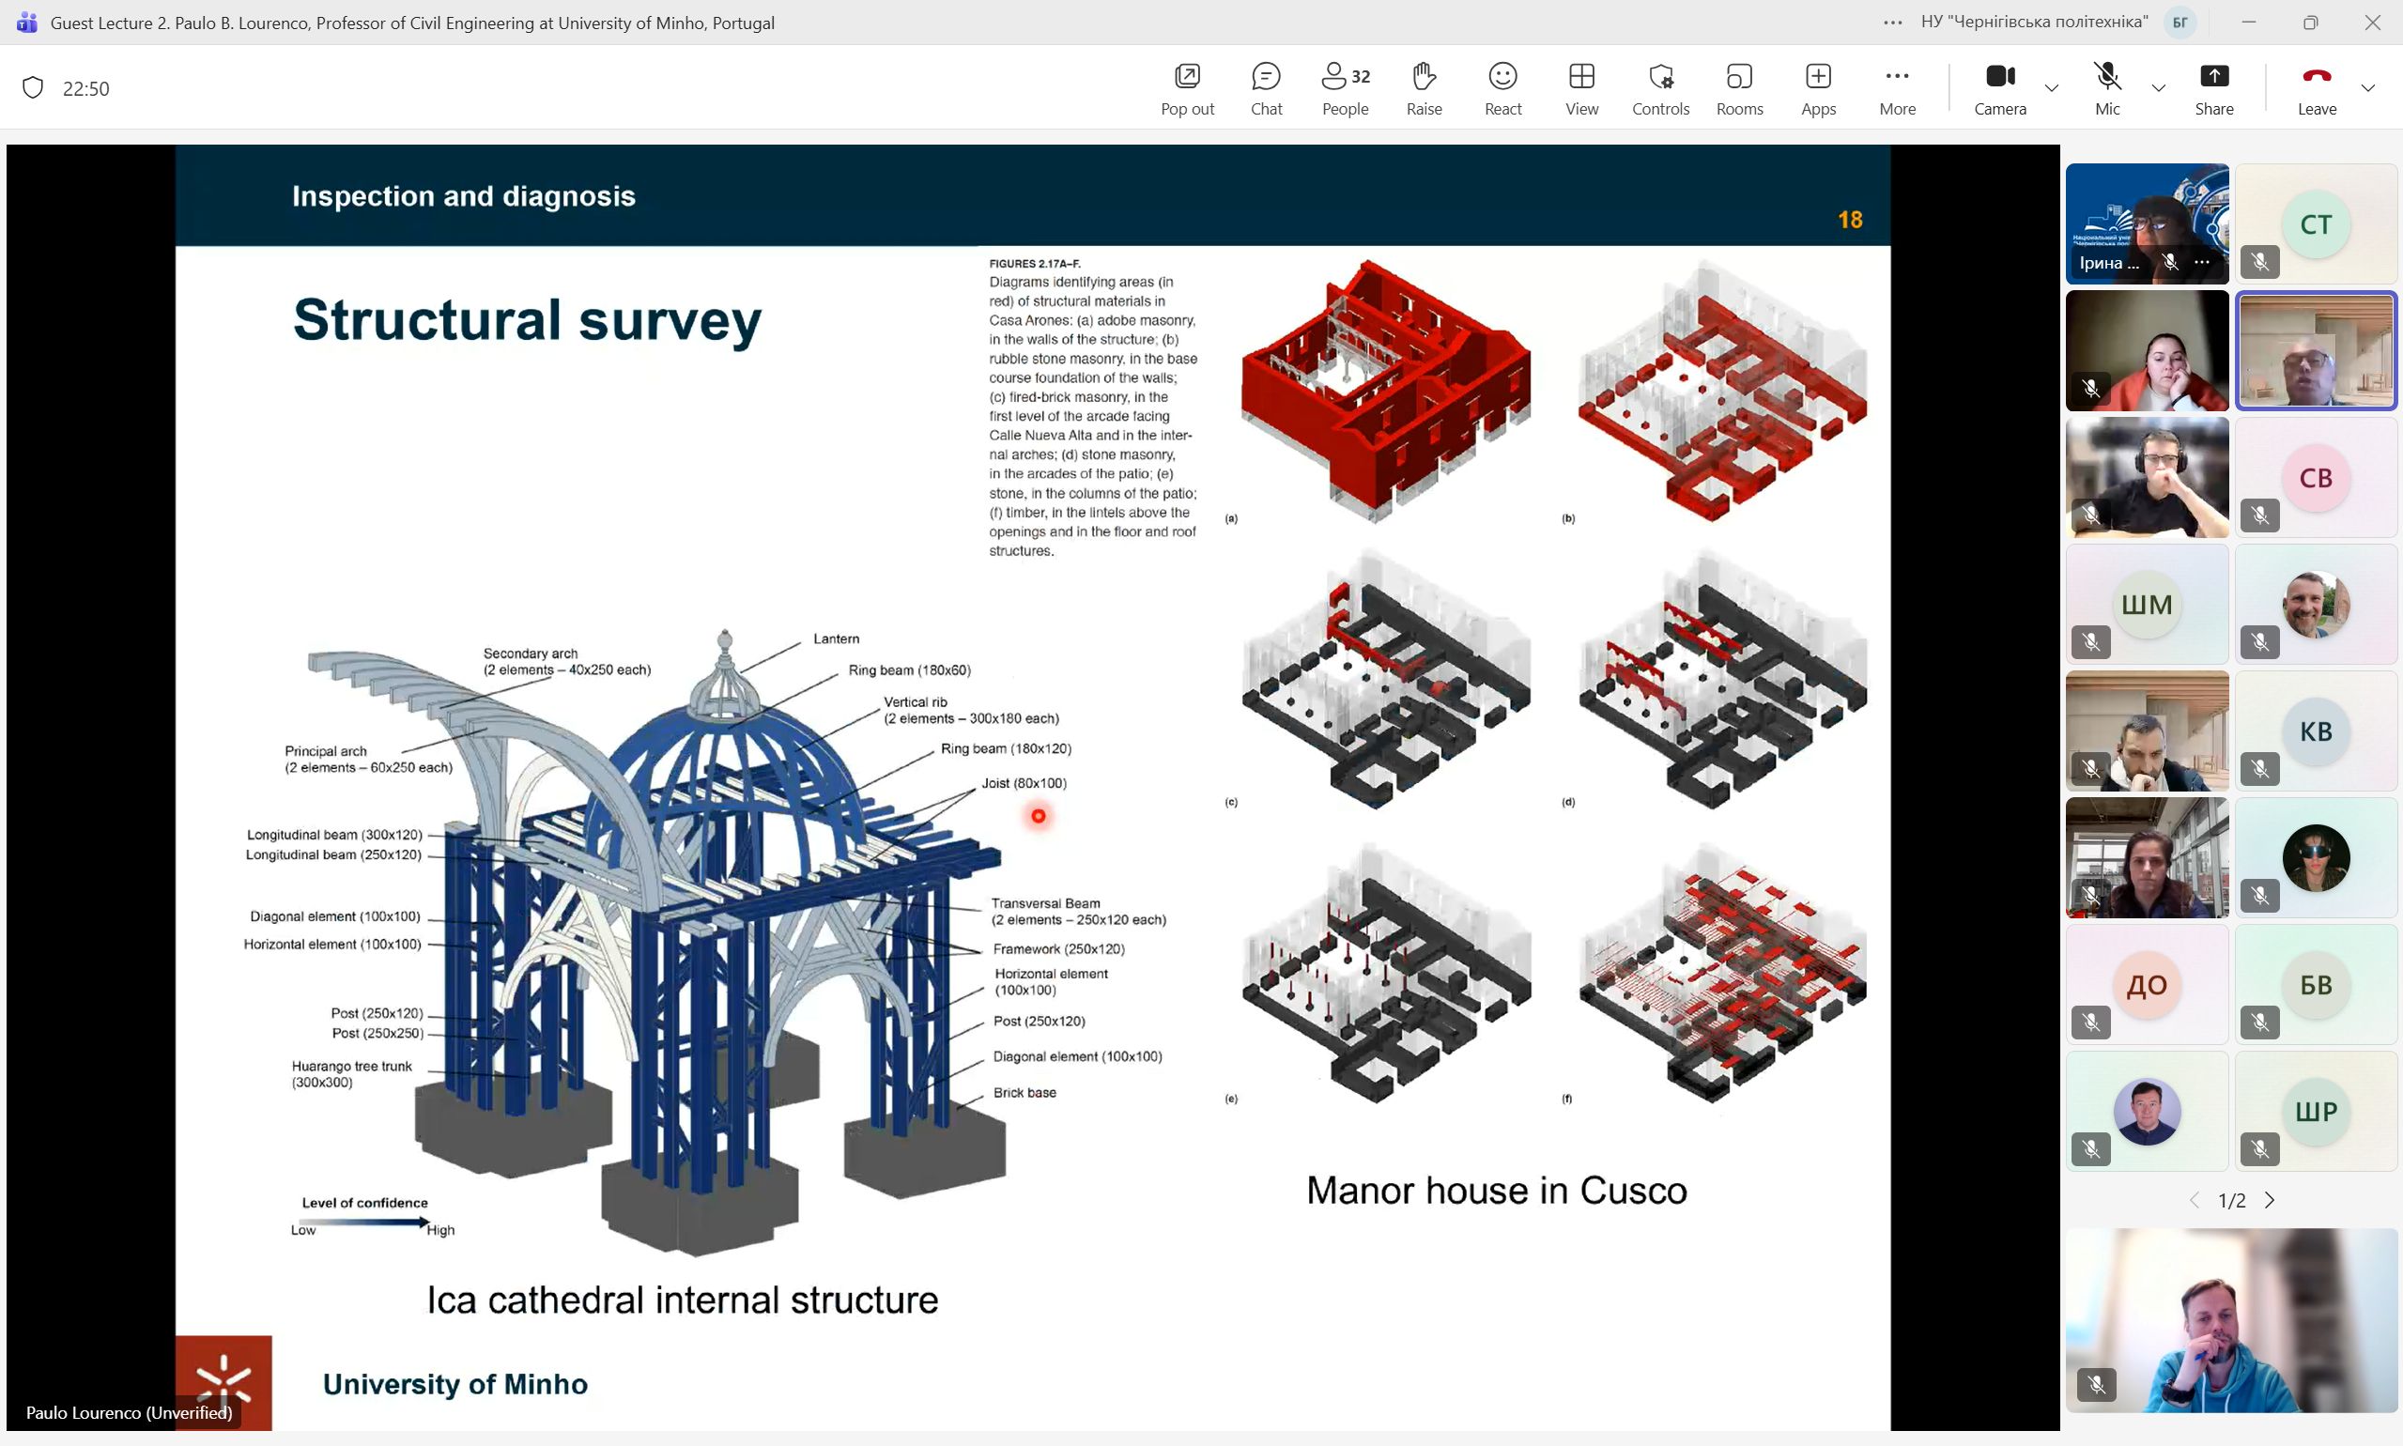Expand Leave options dropdown arrow
This screenshot has height=1446, width=2403.
pos(2368,87)
